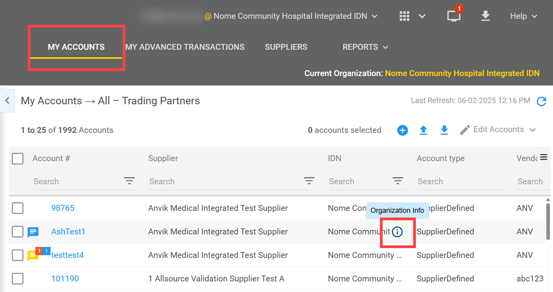Open the Supplier column filter icon
553x292 pixels.
309,181
